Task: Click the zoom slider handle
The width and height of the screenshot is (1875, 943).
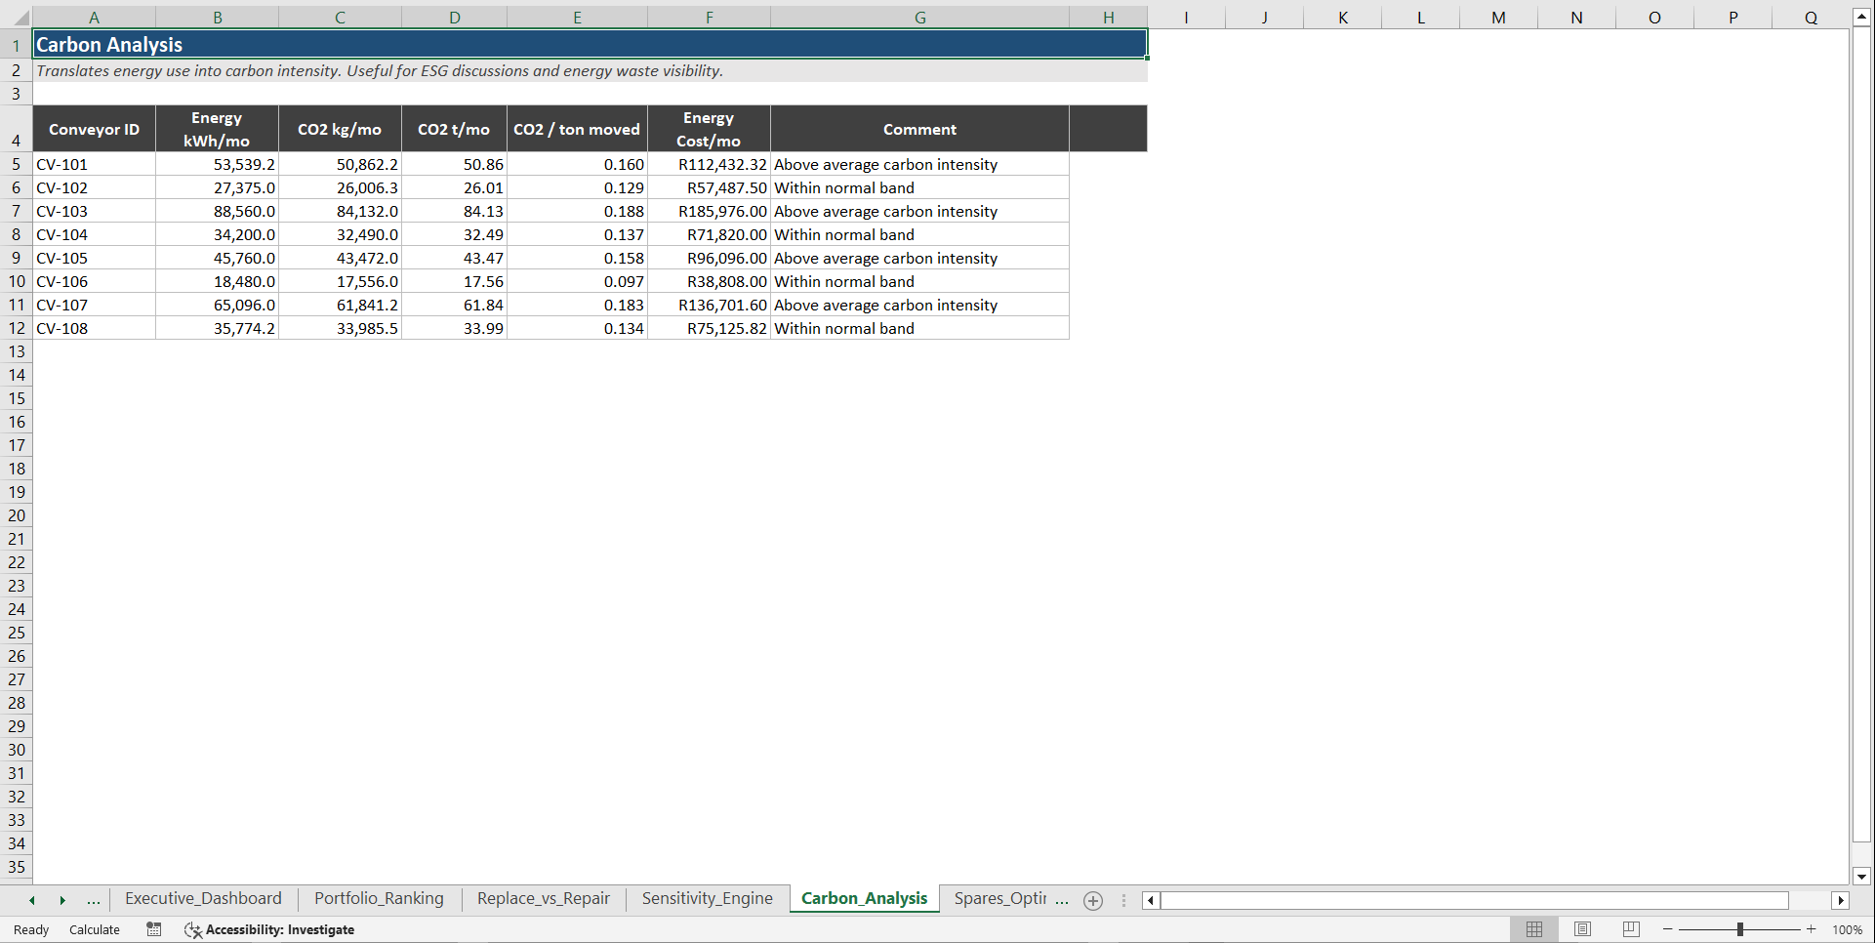Action: [1740, 929]
